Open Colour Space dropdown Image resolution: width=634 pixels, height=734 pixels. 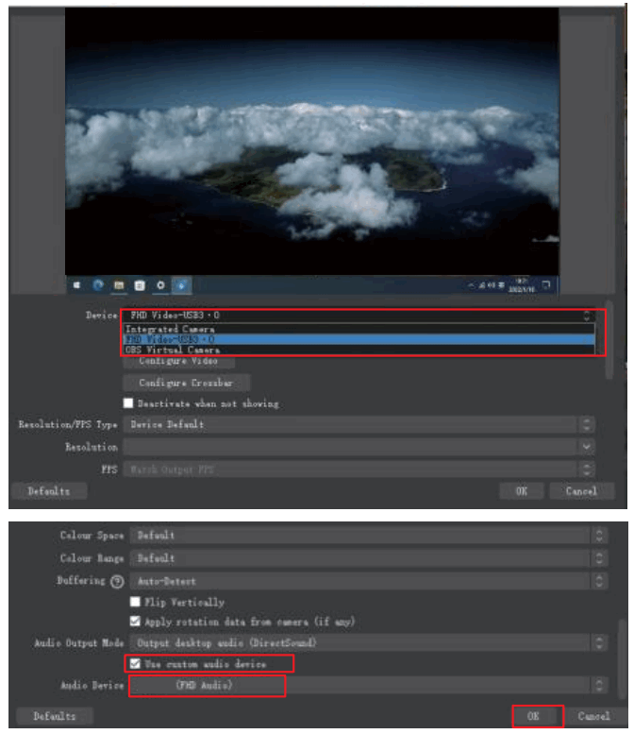(x=369, y=536)
